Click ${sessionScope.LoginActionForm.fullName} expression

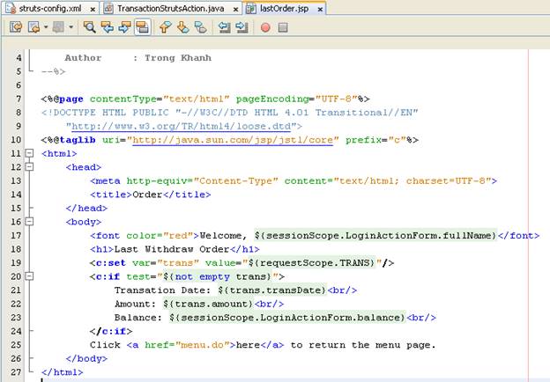coord(375,235)
